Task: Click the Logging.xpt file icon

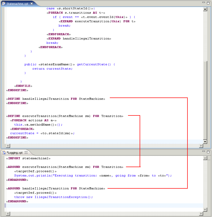Action: (4, 153)
